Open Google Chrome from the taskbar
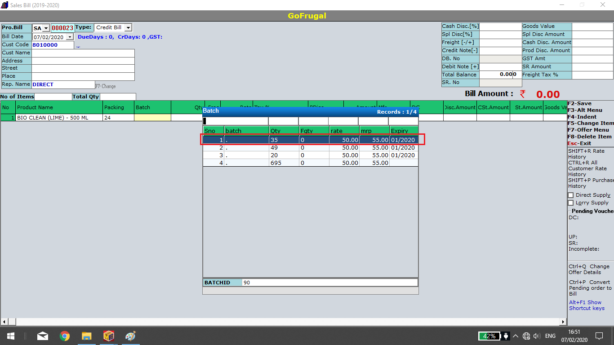 click(x=65, y=336)
